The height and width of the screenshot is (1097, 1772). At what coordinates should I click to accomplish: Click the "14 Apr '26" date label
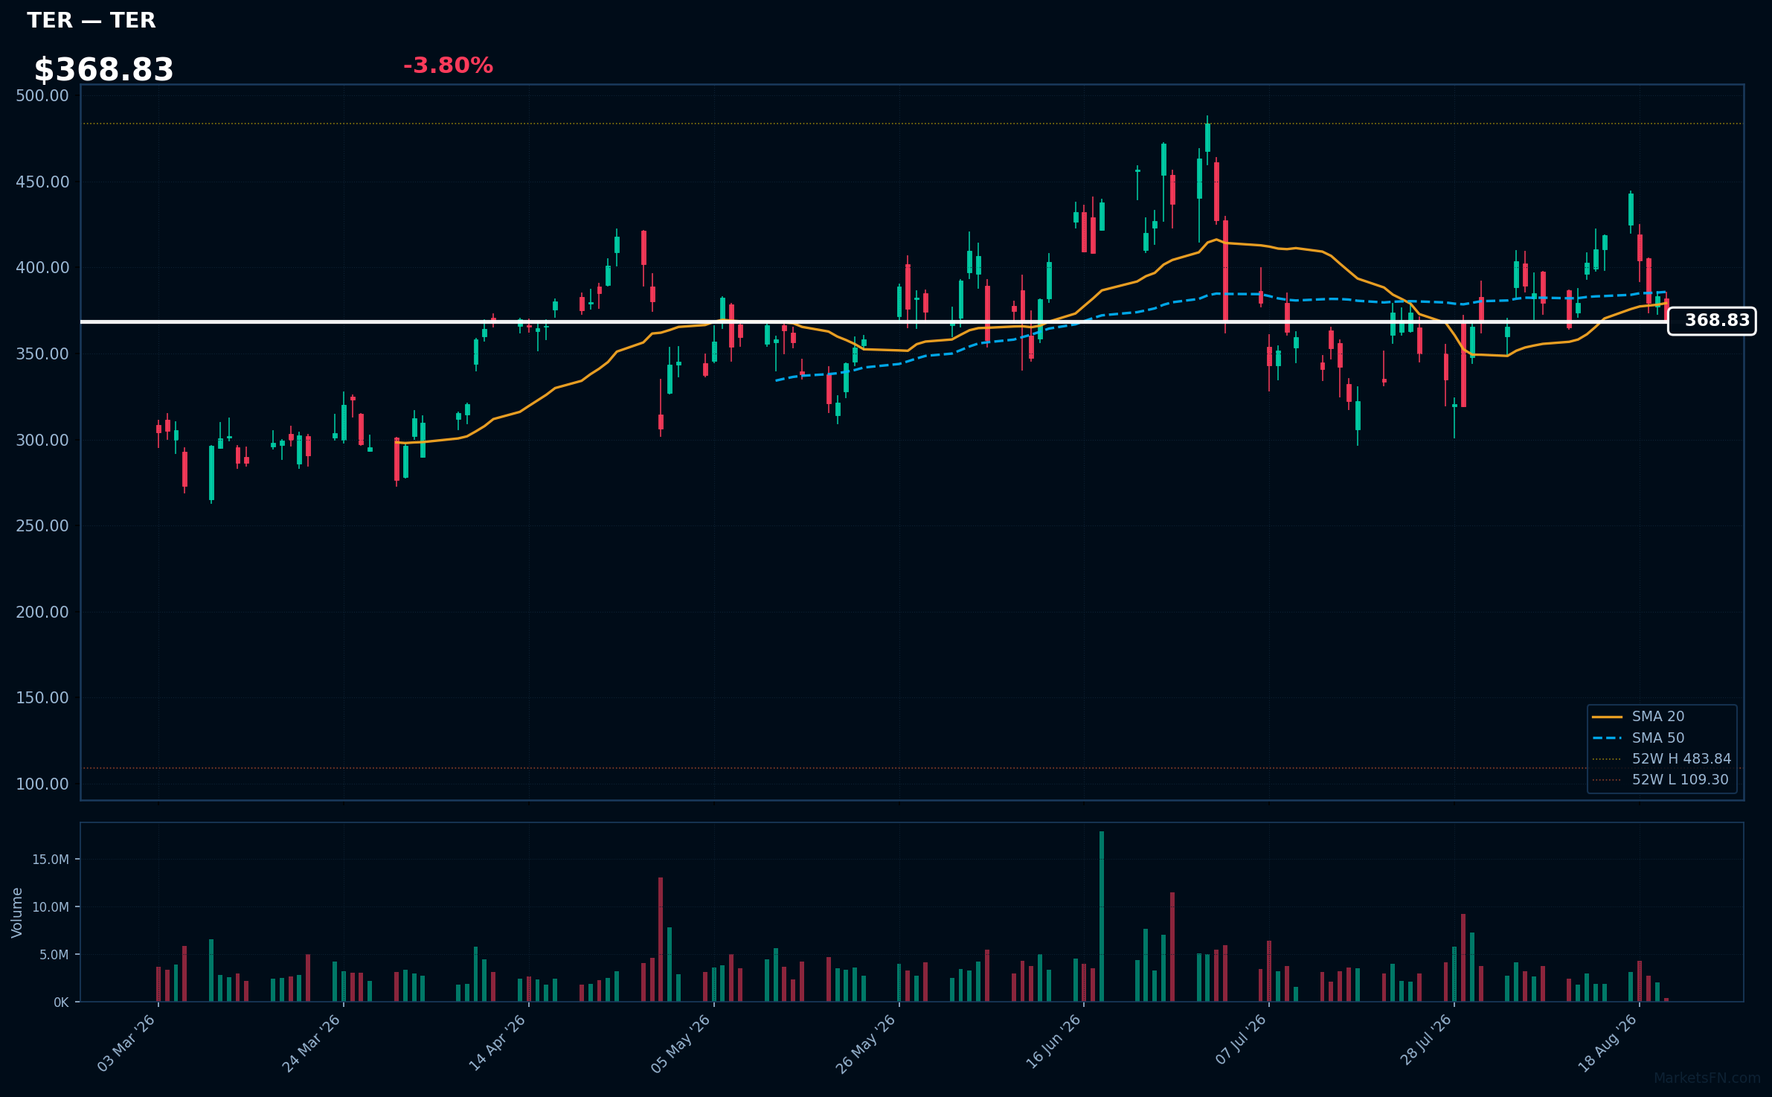tap(497, 1043)
